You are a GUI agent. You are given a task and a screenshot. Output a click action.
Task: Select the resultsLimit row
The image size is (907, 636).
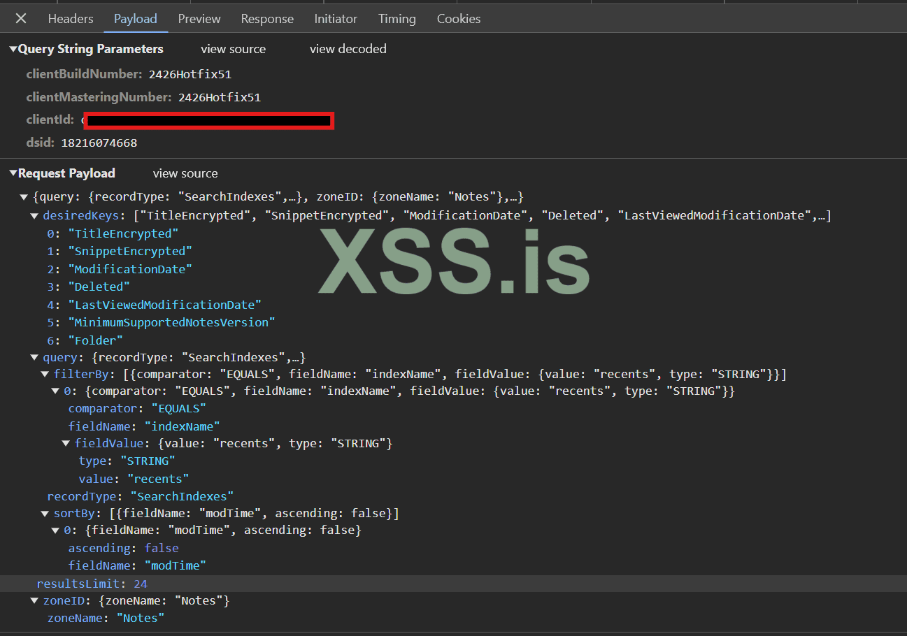pos(92,584)
